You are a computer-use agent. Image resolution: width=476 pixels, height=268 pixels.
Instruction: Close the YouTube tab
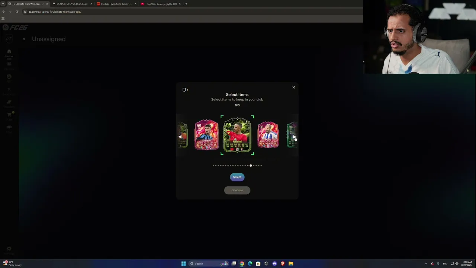[x=180, y=4]
